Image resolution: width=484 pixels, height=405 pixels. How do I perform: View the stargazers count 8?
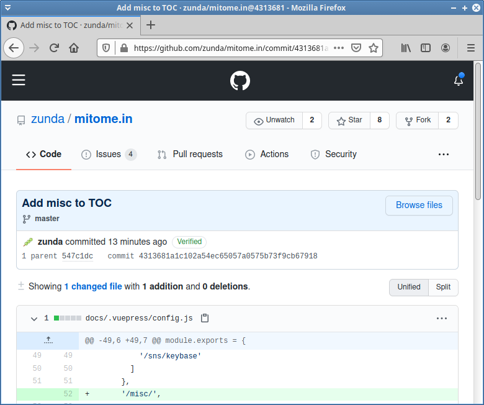(x=379, y=120)
